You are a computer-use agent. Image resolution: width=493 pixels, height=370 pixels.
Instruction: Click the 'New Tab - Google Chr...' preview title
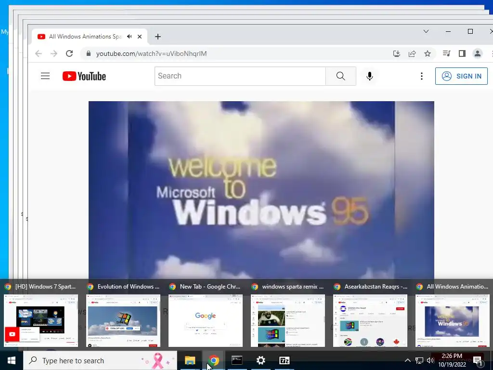pyautogui.click(x=210, y=287)
